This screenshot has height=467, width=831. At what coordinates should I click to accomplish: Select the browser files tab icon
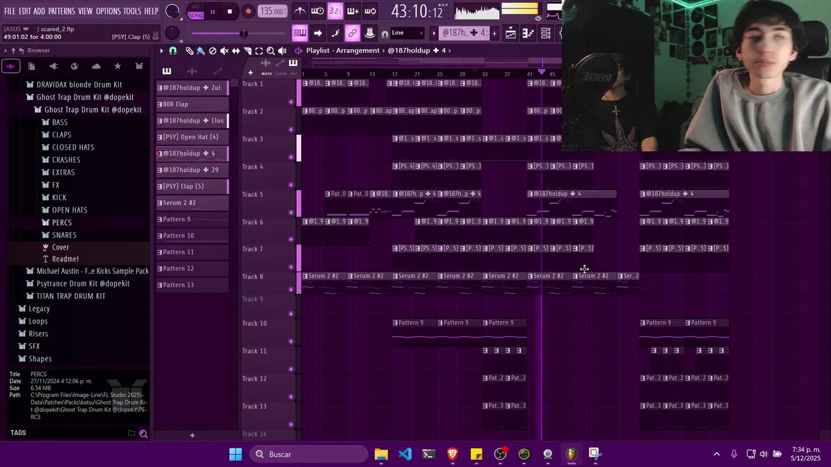click(32, 66)
